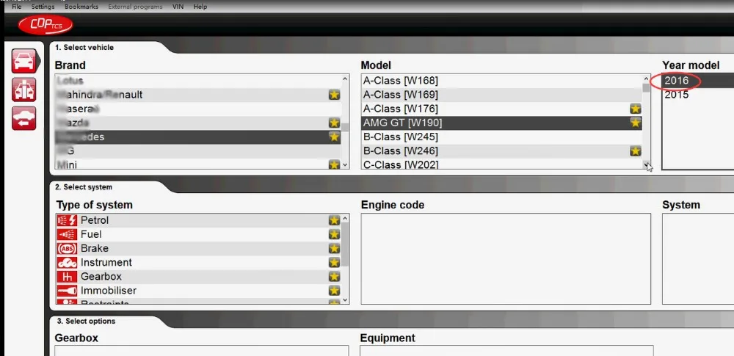Toggle bookmark star for Mahindra/Renault

tap(334, 95)
